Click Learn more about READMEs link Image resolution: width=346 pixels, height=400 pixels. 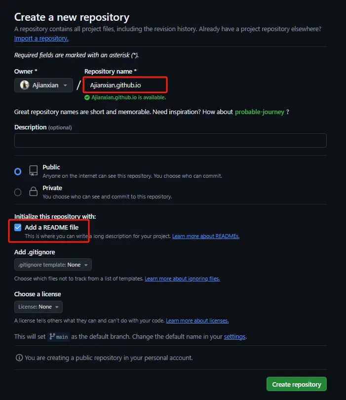pyautogui.click(x=205, y=237)
